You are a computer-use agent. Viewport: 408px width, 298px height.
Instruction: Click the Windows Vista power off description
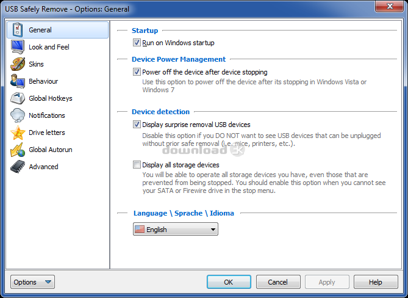pos(254,86)
